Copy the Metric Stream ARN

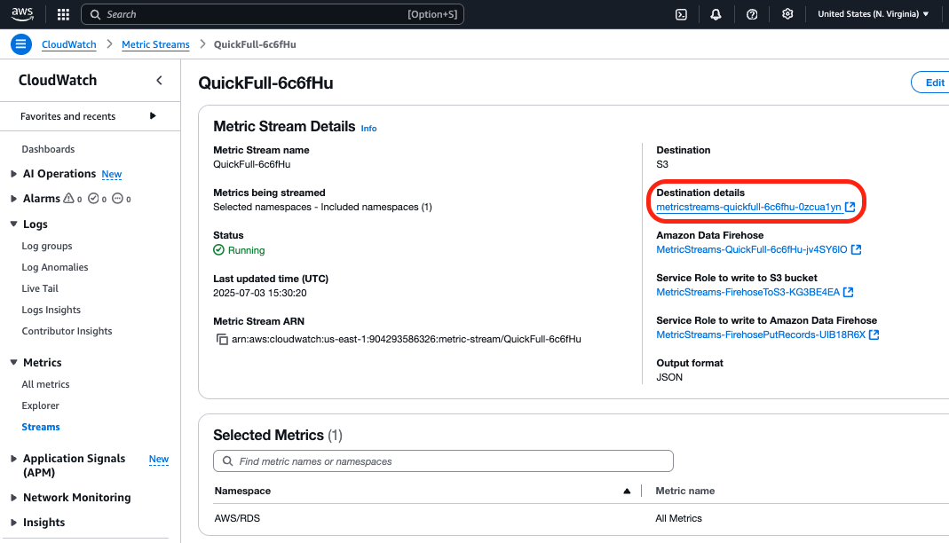222,339
